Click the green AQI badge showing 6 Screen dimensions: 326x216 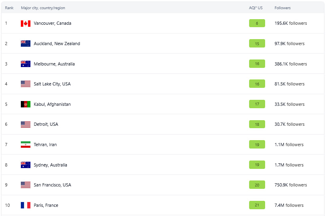click(257, 23)
